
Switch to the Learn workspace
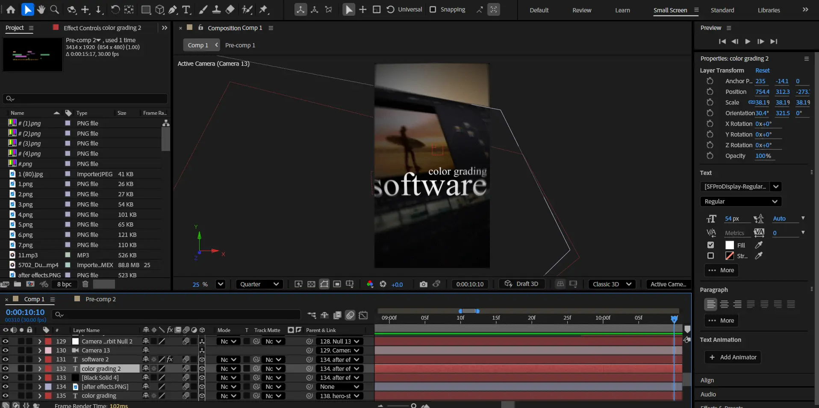point(622,10)
